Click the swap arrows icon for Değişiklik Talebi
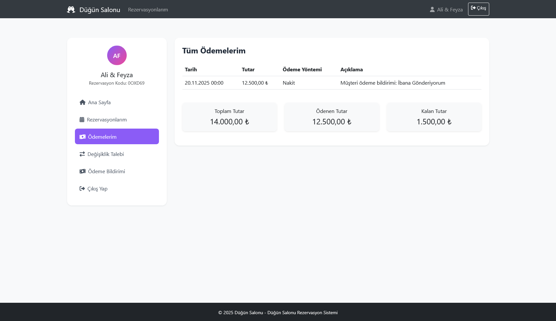556x321 pixels. pos(82,154)
